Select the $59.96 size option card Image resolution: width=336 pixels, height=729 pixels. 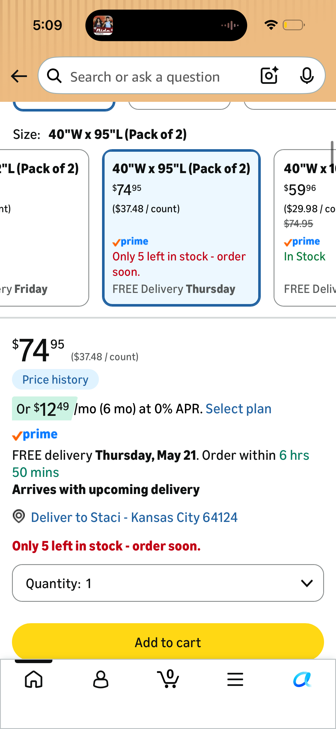pos(305,228)
